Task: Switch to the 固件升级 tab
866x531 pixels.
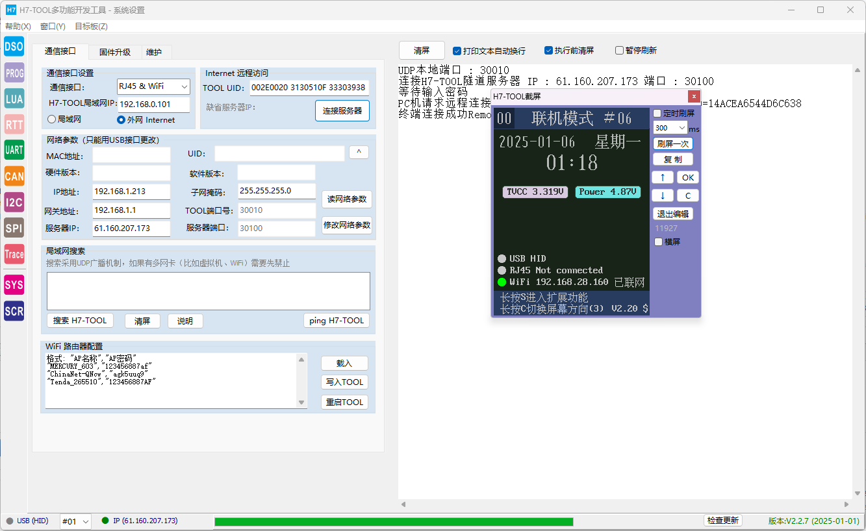Action: (x=115, y=53)
